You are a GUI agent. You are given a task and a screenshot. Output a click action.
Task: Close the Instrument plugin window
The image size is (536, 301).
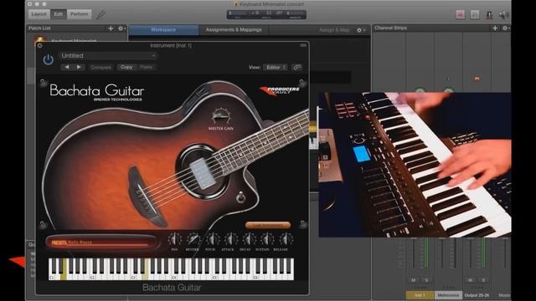pyautogui.click(x=40, y=45)
